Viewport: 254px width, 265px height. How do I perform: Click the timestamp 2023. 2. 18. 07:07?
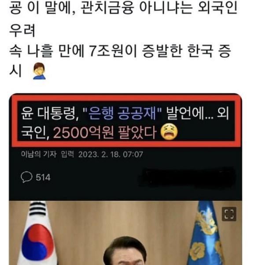pyautogui.click(x=110, y=155)
